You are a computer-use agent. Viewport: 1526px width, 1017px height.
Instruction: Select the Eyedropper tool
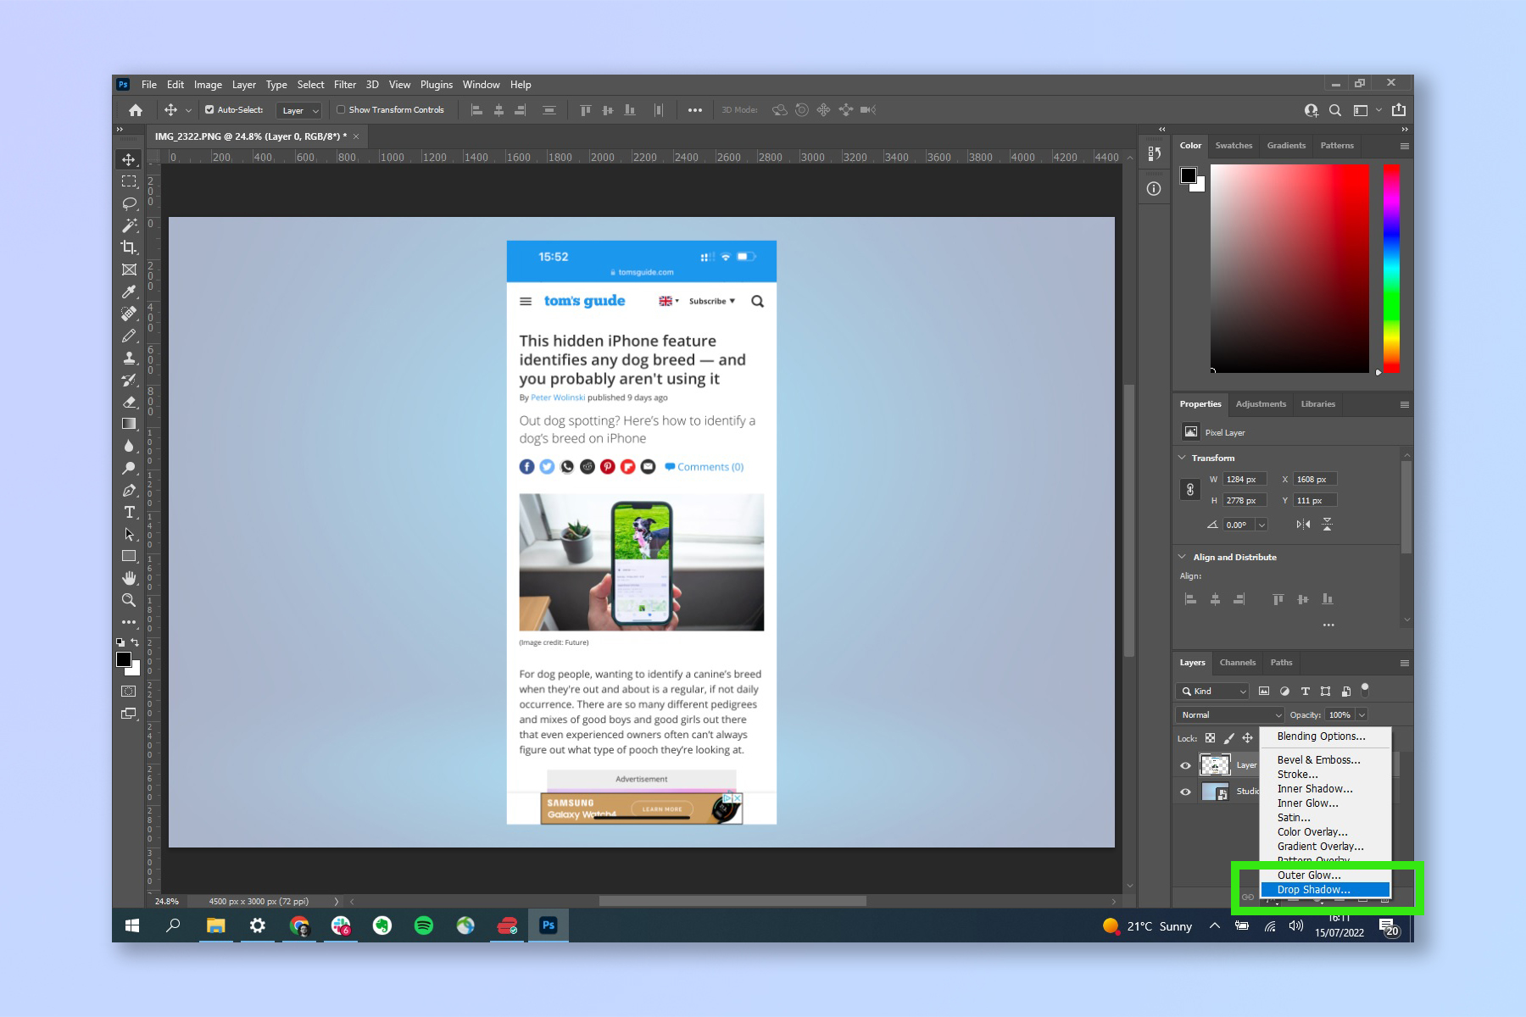tap(129, 292)
